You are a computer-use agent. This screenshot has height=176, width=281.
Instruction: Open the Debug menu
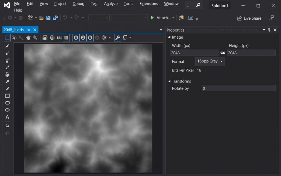(78, 4)
